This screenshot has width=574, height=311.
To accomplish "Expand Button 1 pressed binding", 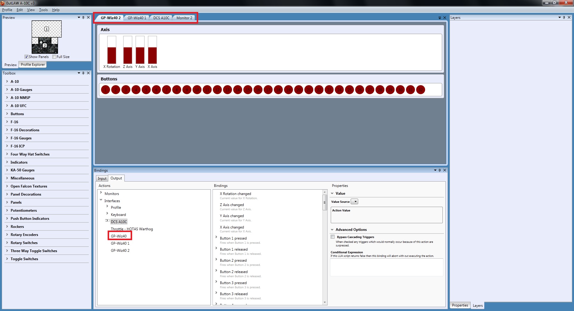I will coord(216,237).
